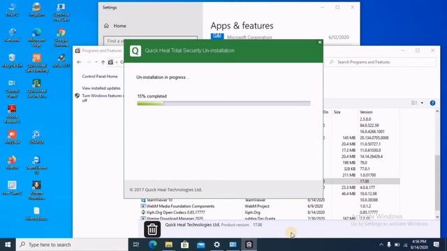Open Network desktop icon
This screenshot has width=447, height=251.
[x=12, y=35]
